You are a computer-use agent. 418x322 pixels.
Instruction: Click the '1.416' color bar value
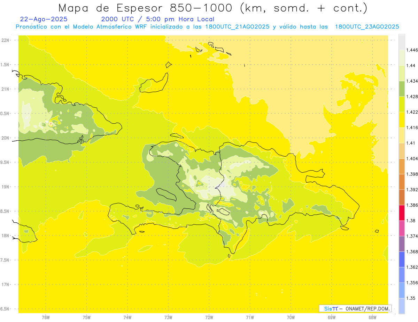point(412,127)
